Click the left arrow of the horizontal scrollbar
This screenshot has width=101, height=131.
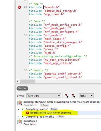[x=18, y=81]
